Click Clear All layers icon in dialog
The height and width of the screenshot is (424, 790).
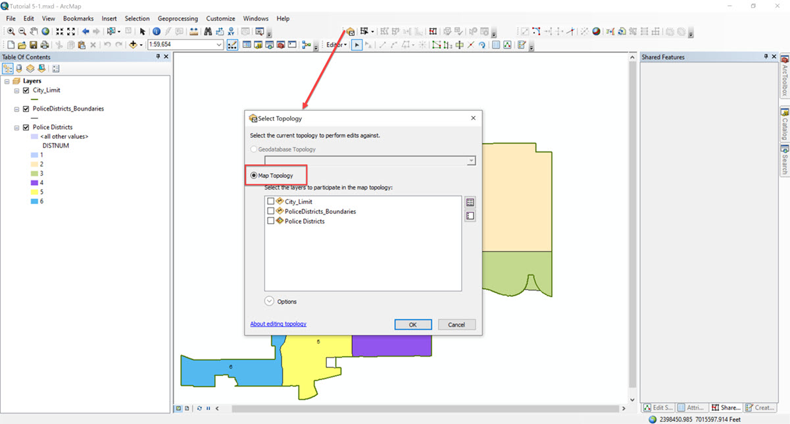(470, 215)
